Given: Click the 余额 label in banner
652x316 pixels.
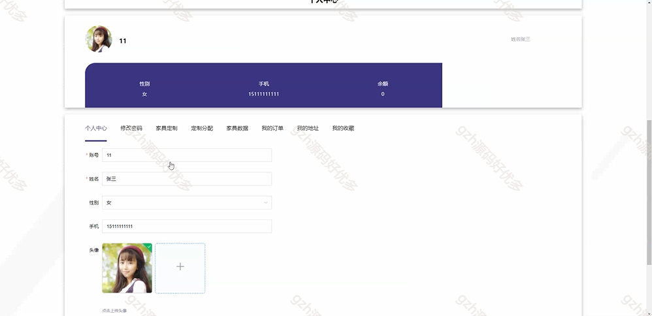Looking at the screenshot, I should tap(383, 84).
